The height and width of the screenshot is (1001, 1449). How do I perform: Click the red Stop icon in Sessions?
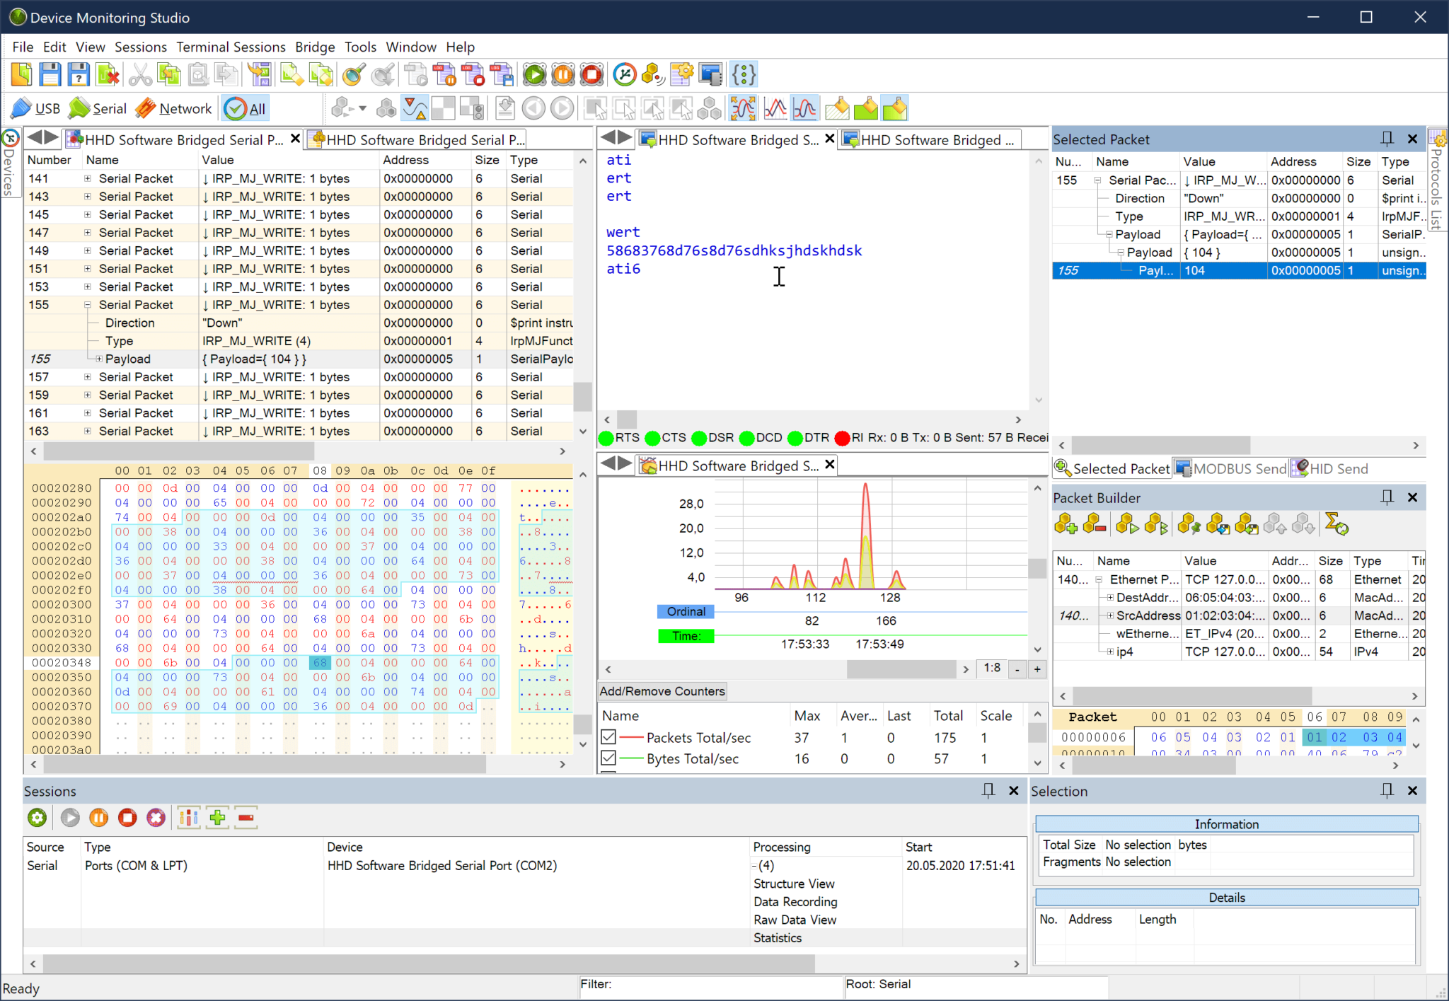point(127,818)
